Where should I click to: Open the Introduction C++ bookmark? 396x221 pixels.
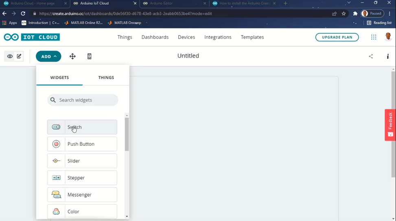coord(40,23)
